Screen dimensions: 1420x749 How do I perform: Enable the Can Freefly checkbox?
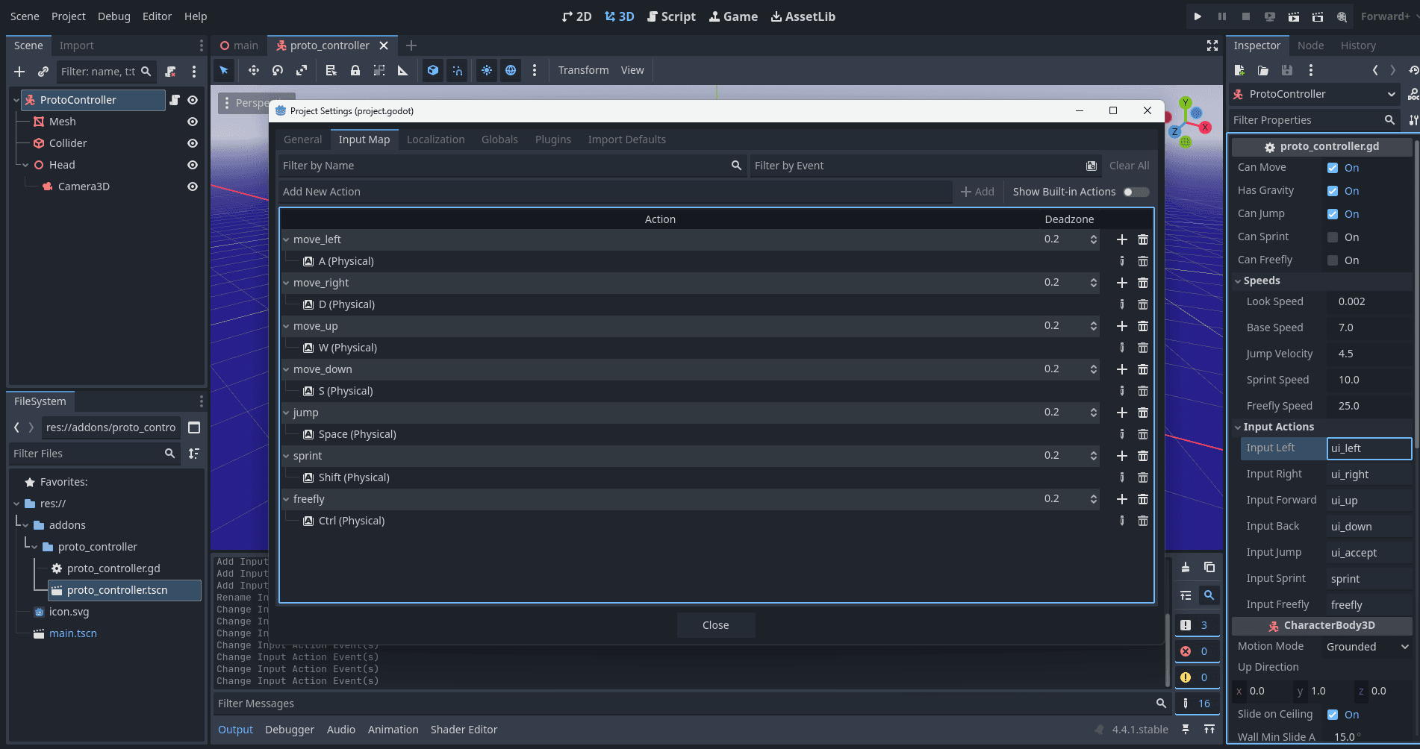point(1333,260)
